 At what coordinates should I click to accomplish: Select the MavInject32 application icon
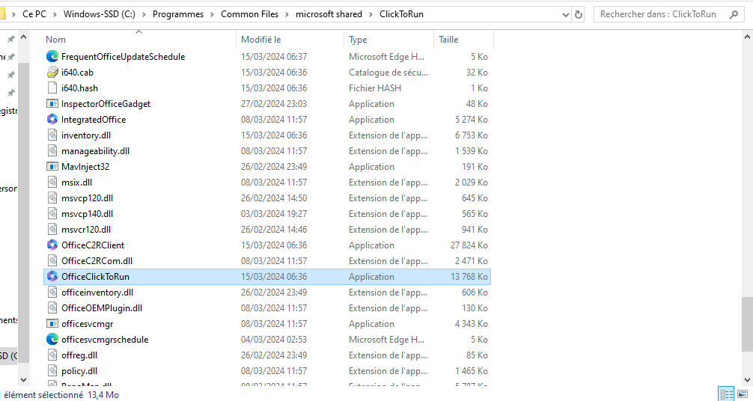52,167
